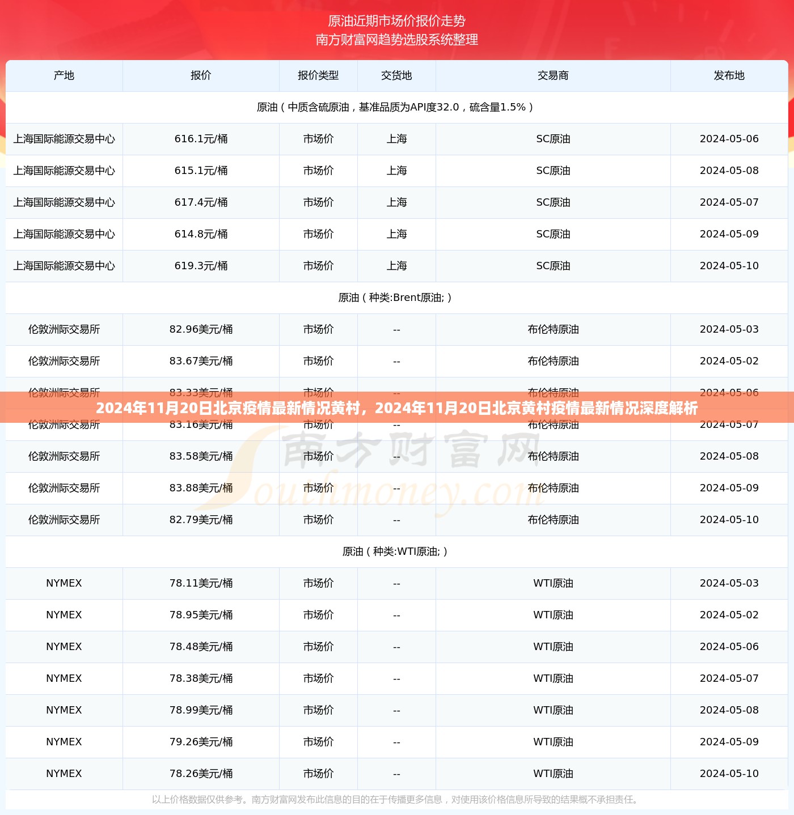794x815 pixels.
Task: Click the price 83.88美元/桶
Action: pos(201,488)
